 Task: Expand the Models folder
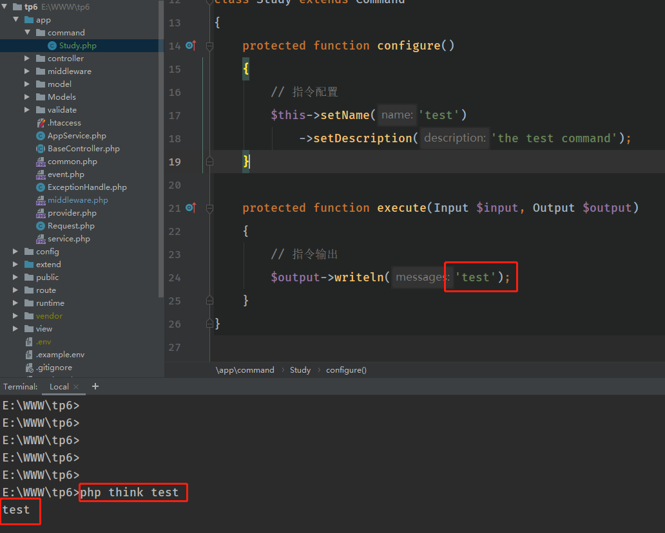coord(27,97)
